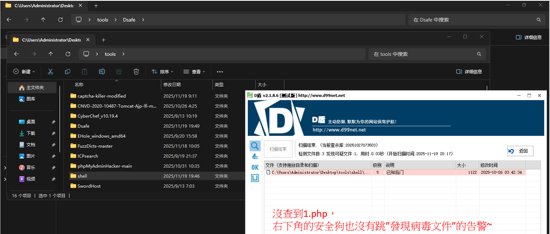Click the square bracket icon in D盾 sidebar

click(255, 178)
